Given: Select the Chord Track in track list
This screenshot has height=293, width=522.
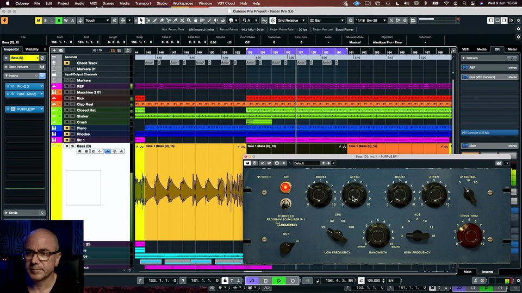Looking at the screenshot, I should [x=87, y=63].
